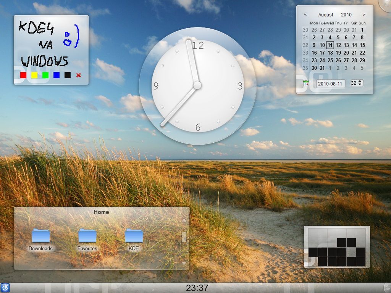Open the KDE folder in Home

(134, 240)
